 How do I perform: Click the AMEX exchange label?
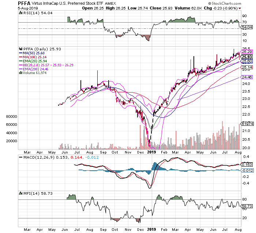(x=110, y=3)
